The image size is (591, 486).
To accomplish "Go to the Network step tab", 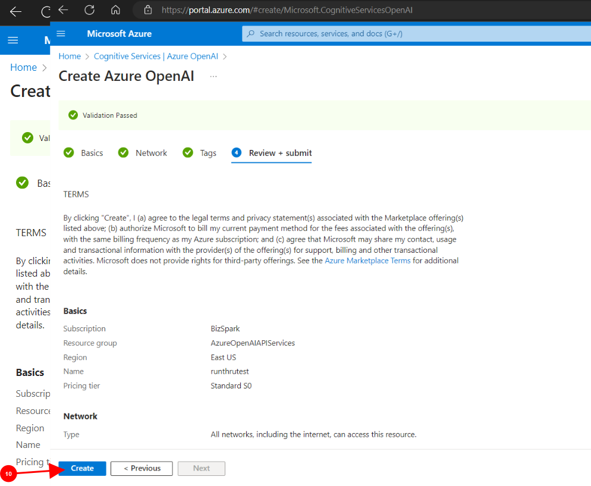I will 143,153.
